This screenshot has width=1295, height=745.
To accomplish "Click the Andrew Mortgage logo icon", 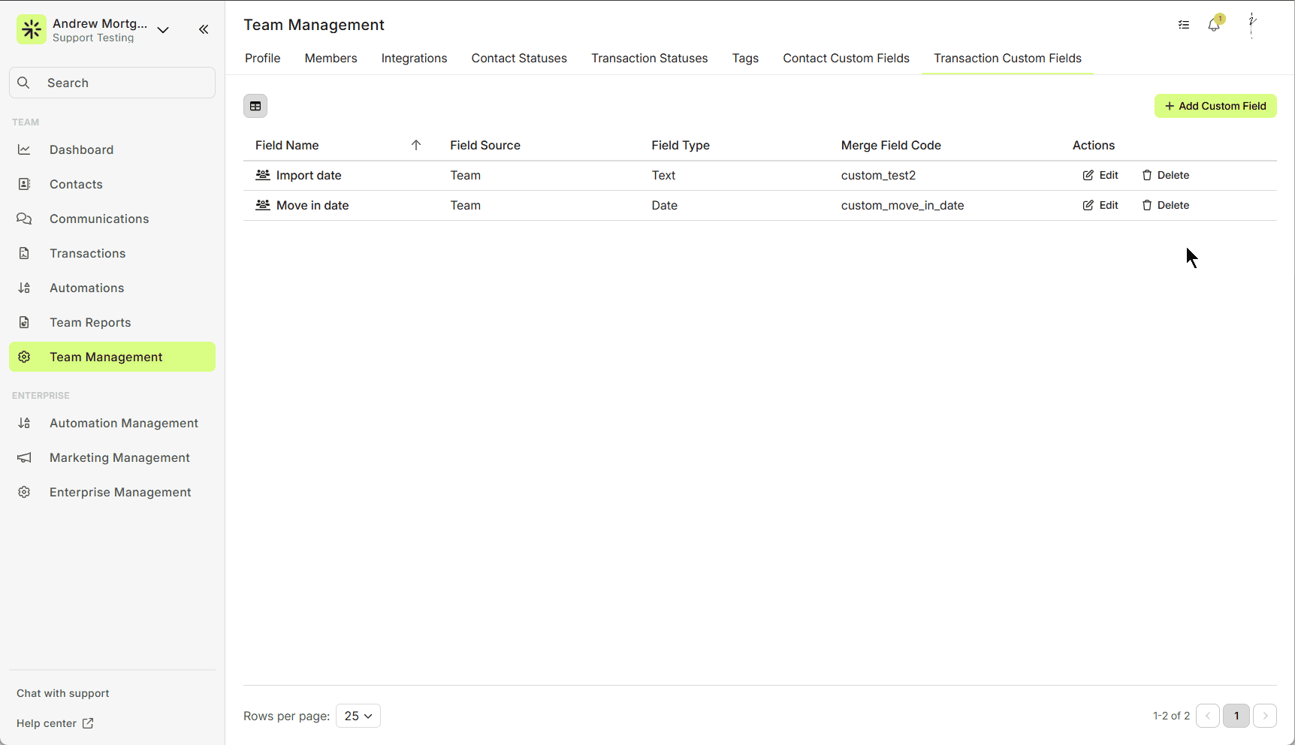I will coord(32,30).
